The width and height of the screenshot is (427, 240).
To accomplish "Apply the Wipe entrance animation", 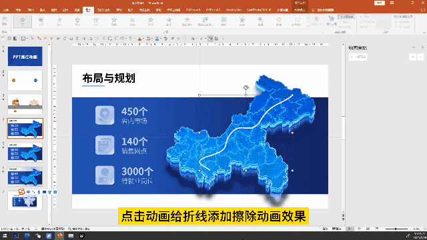I will pyautogui.click(x=132, y=21).
